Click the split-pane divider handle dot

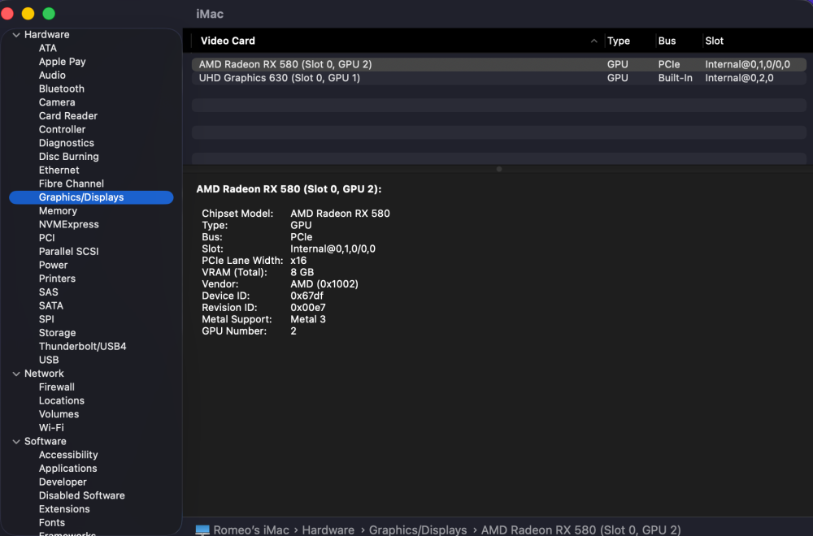tap(499, 170)
